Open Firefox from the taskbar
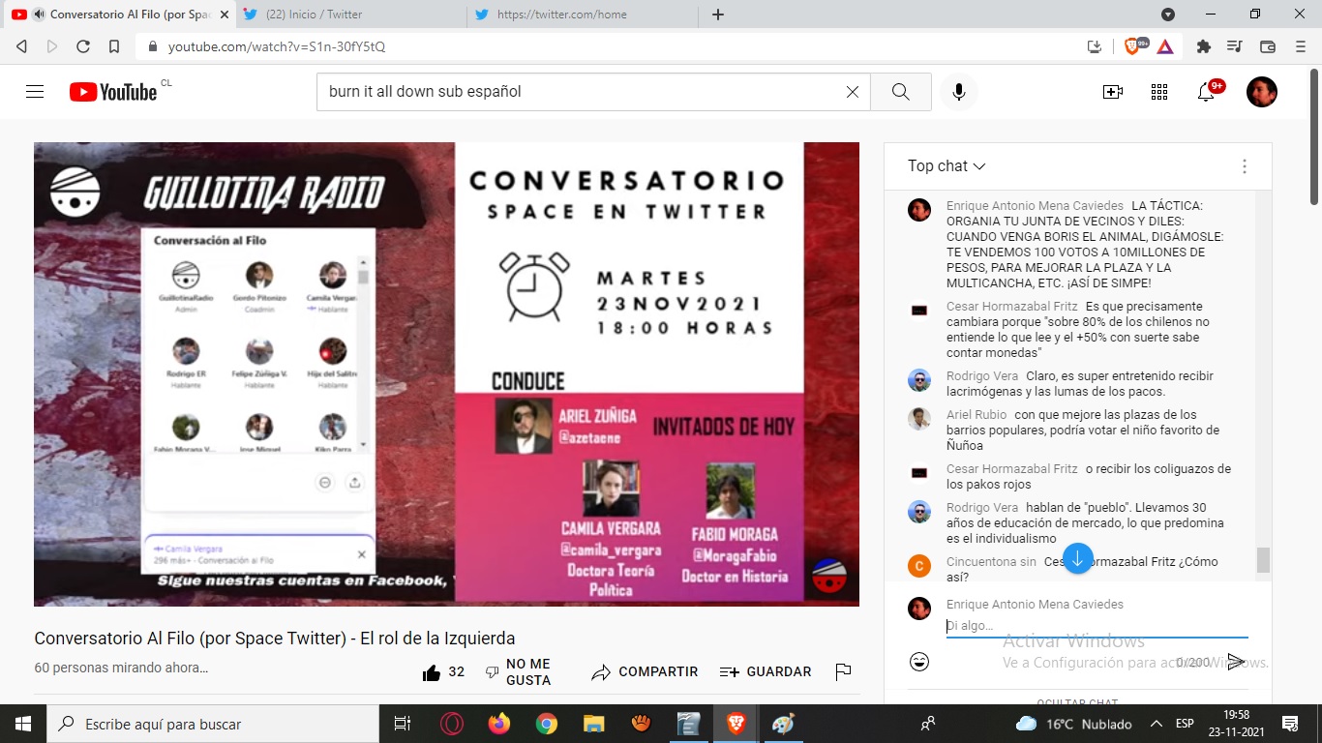Screen dimensions: 1322x743 [499, 724]
